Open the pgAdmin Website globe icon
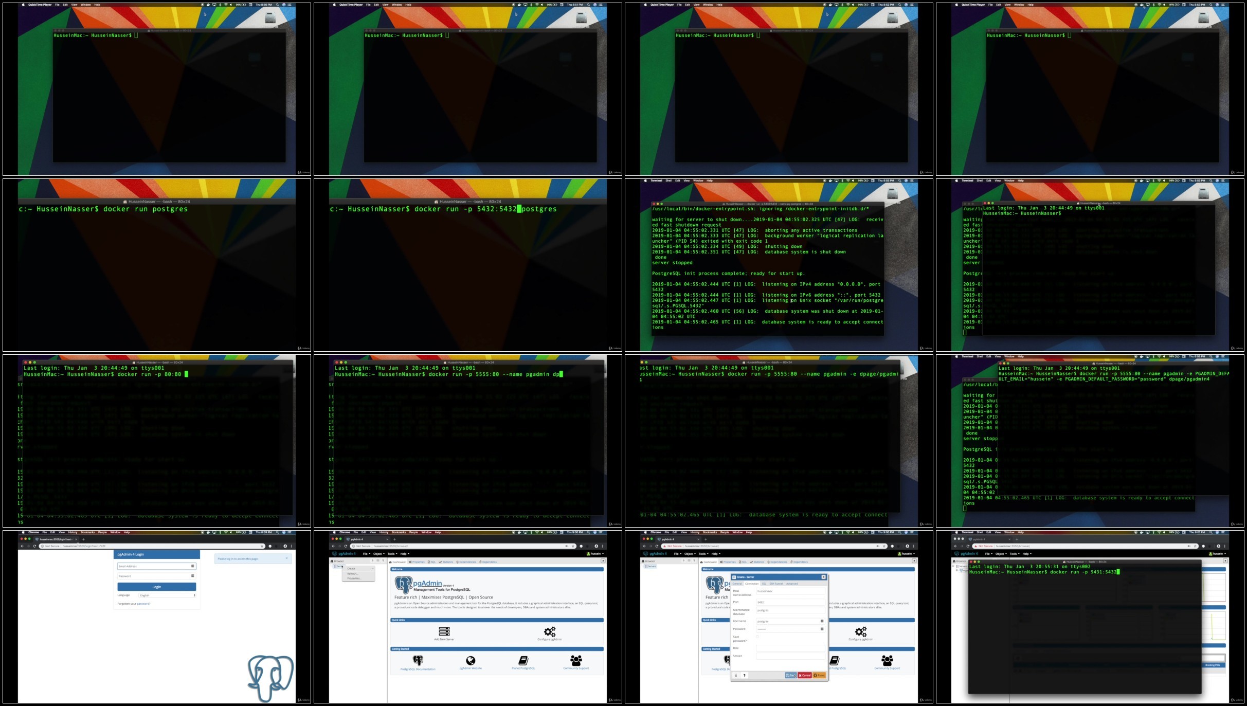This screenshot has height=706, width=1247. (x=471, y=661)
